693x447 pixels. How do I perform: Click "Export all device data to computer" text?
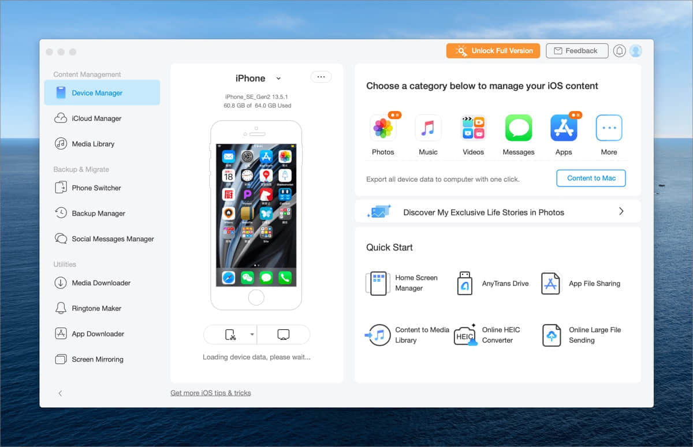tap(443, 179)
